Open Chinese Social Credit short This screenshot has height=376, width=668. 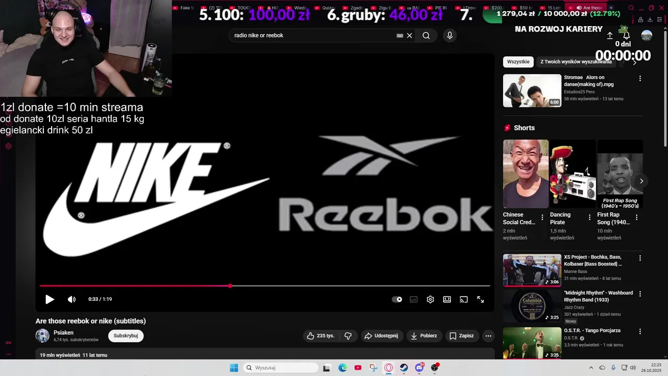point(526,174)
